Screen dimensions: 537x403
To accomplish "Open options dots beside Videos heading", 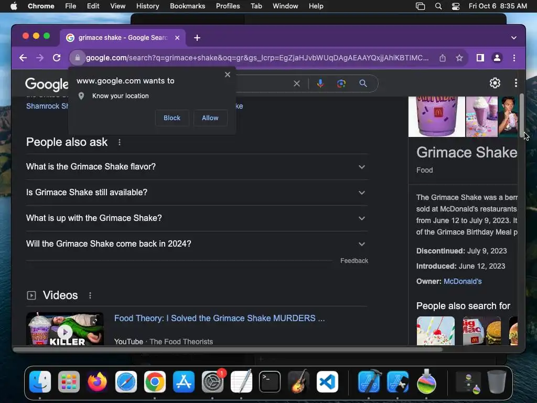I will tap(90, 295).
